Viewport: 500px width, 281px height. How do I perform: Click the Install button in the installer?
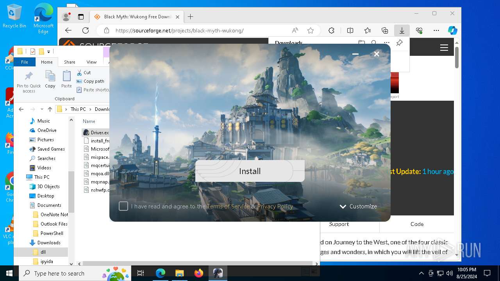pyautogui.click(x=250, y=171)
